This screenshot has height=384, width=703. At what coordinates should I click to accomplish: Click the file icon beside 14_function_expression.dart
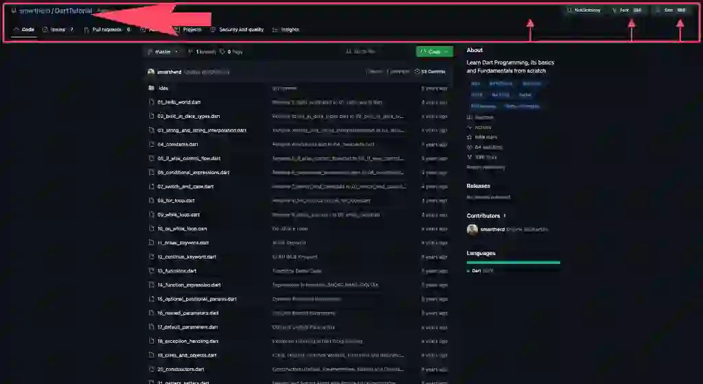[x=152, y=285]
